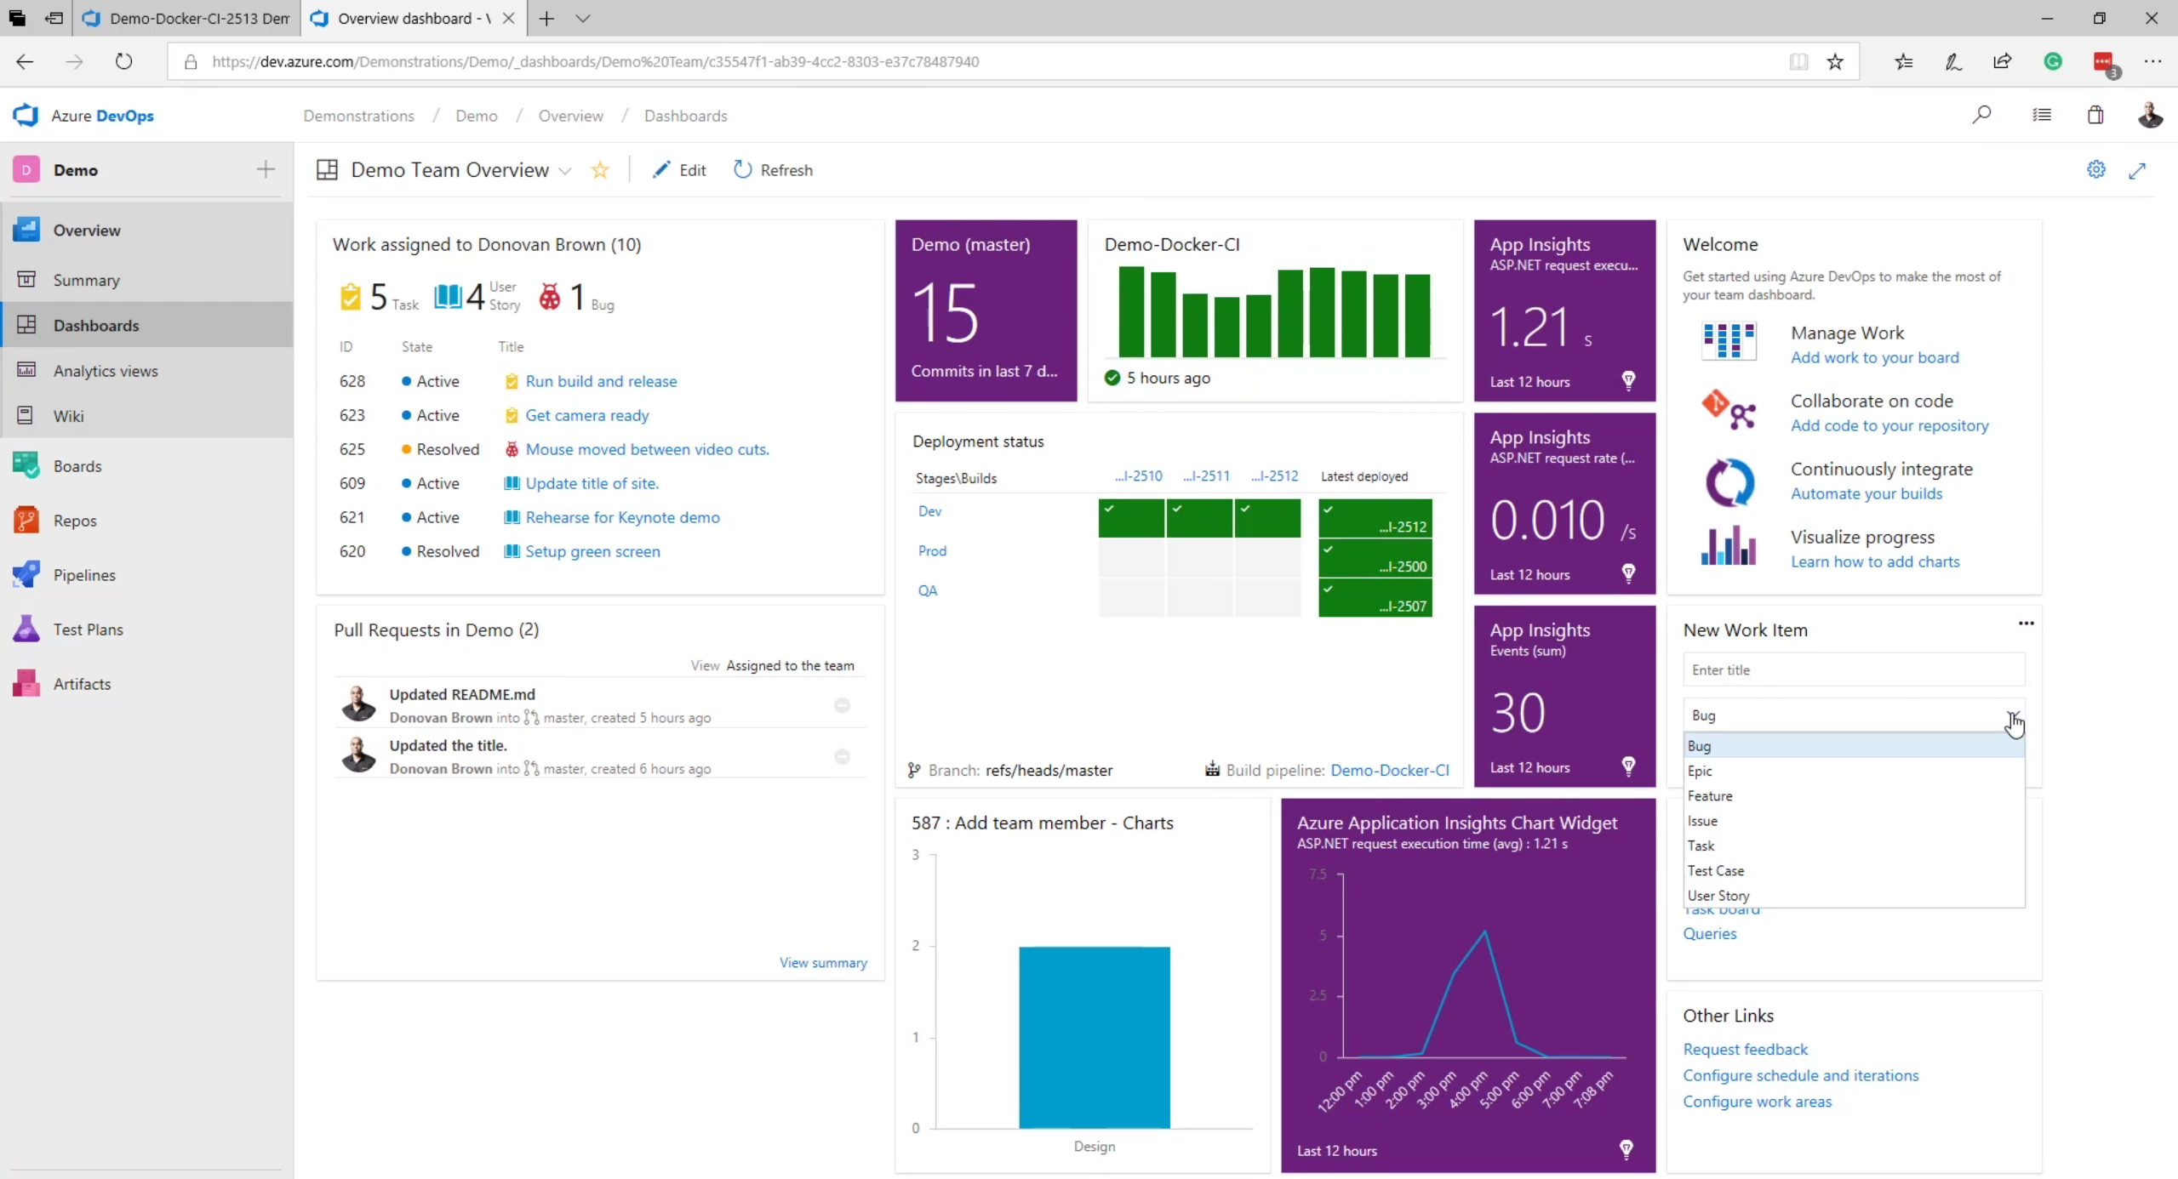Open dashboard settings gear icon
The height and width of the screenshot is (1179, 2178).
coord(2096,169)
